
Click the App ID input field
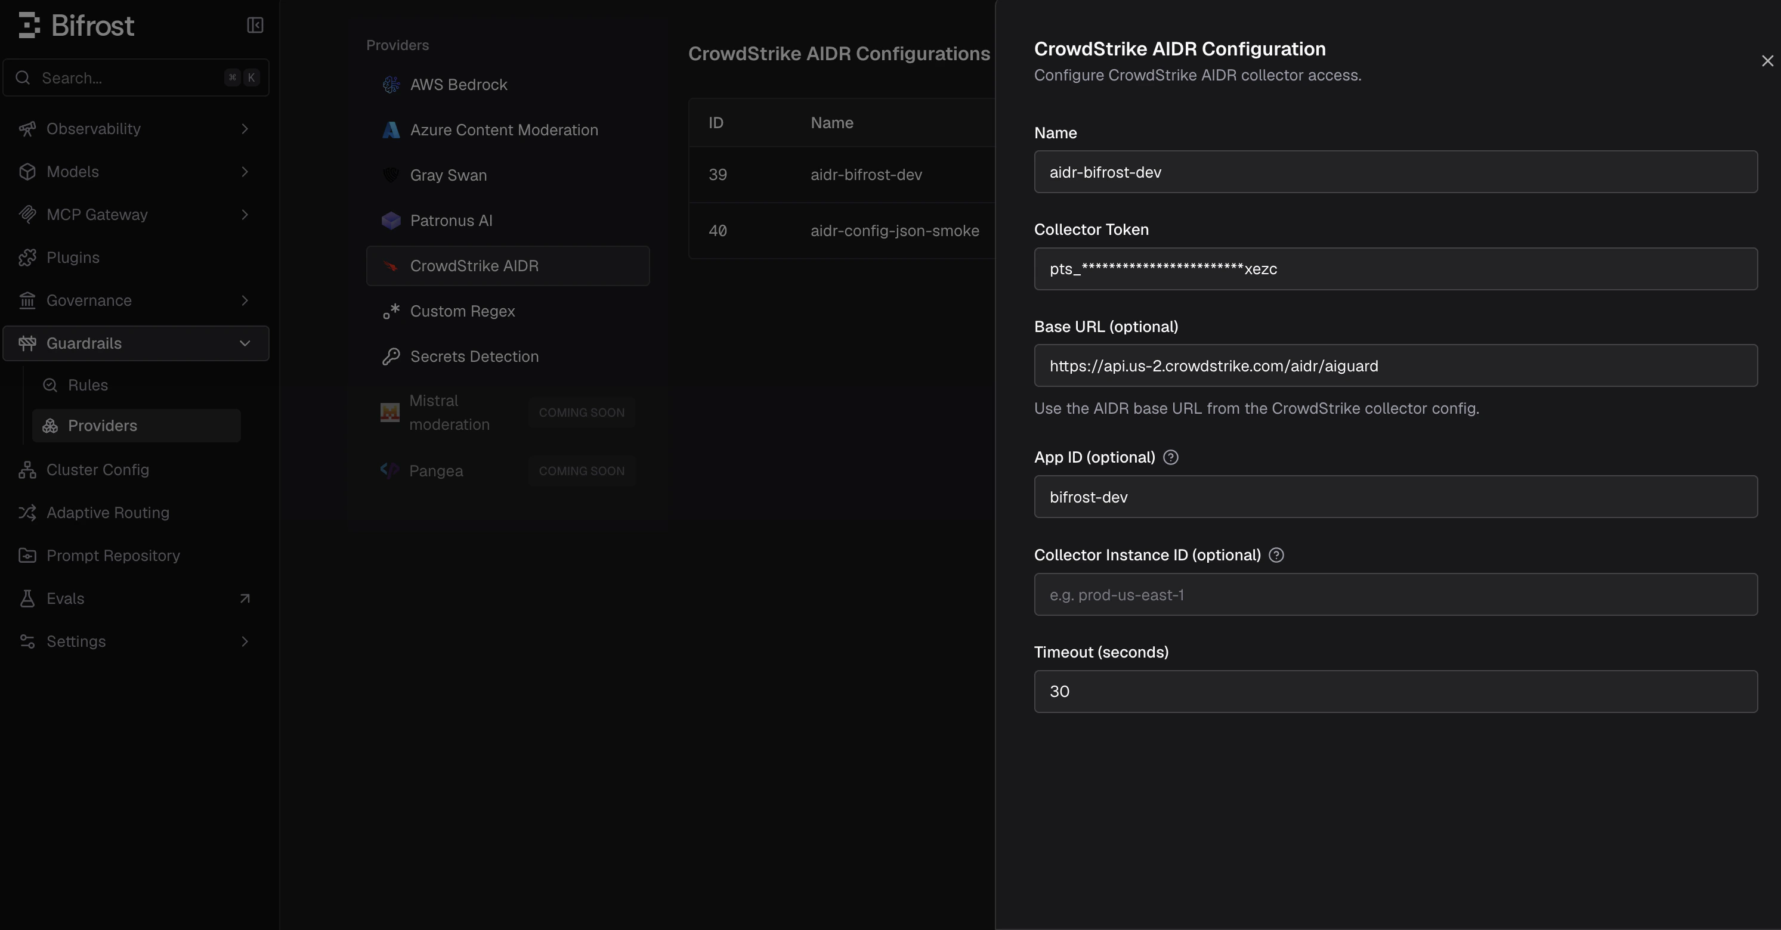(1395, 496)
